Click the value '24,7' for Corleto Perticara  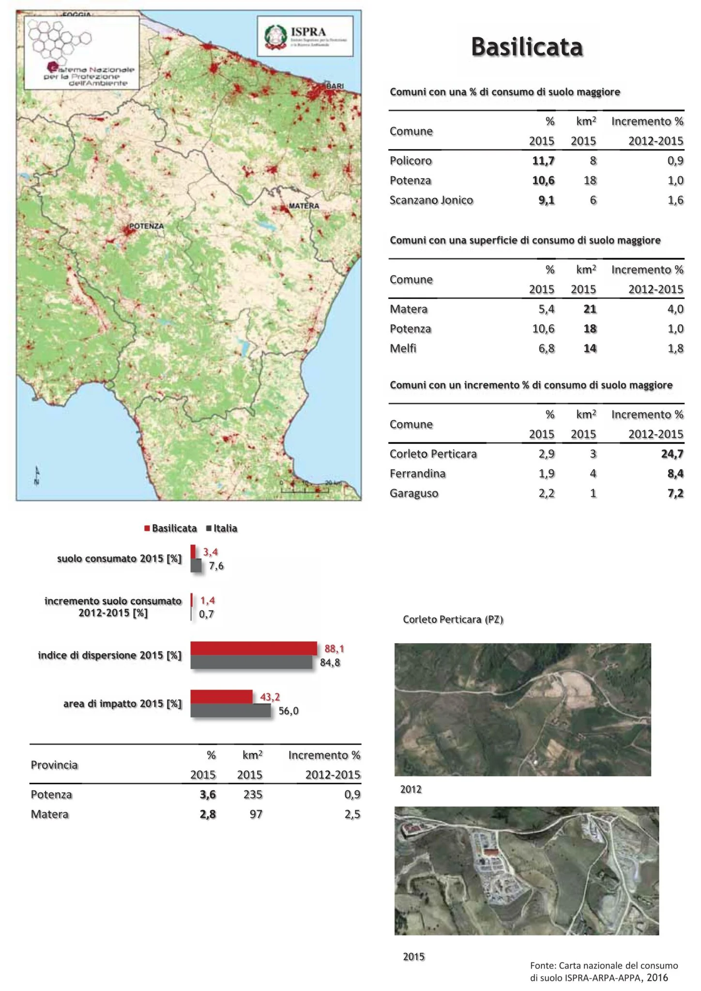(672, 454)
